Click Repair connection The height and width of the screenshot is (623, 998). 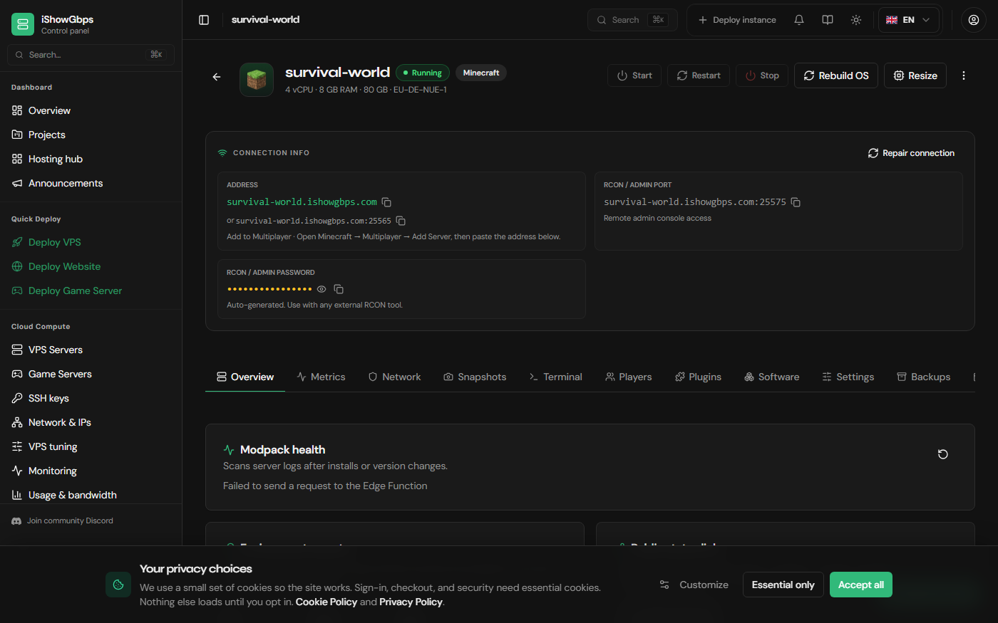pos(911,153)
